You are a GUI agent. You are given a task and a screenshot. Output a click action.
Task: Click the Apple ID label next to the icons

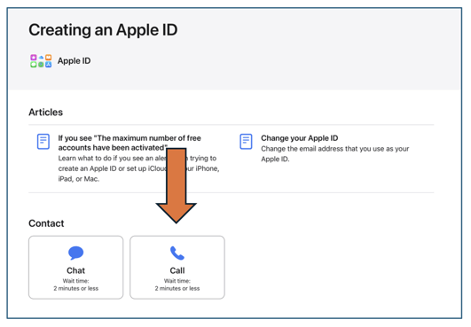click(74, 61)
